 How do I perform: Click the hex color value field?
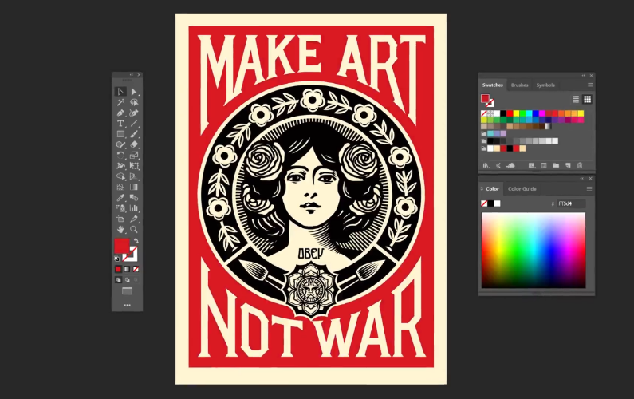coord(571,203)
